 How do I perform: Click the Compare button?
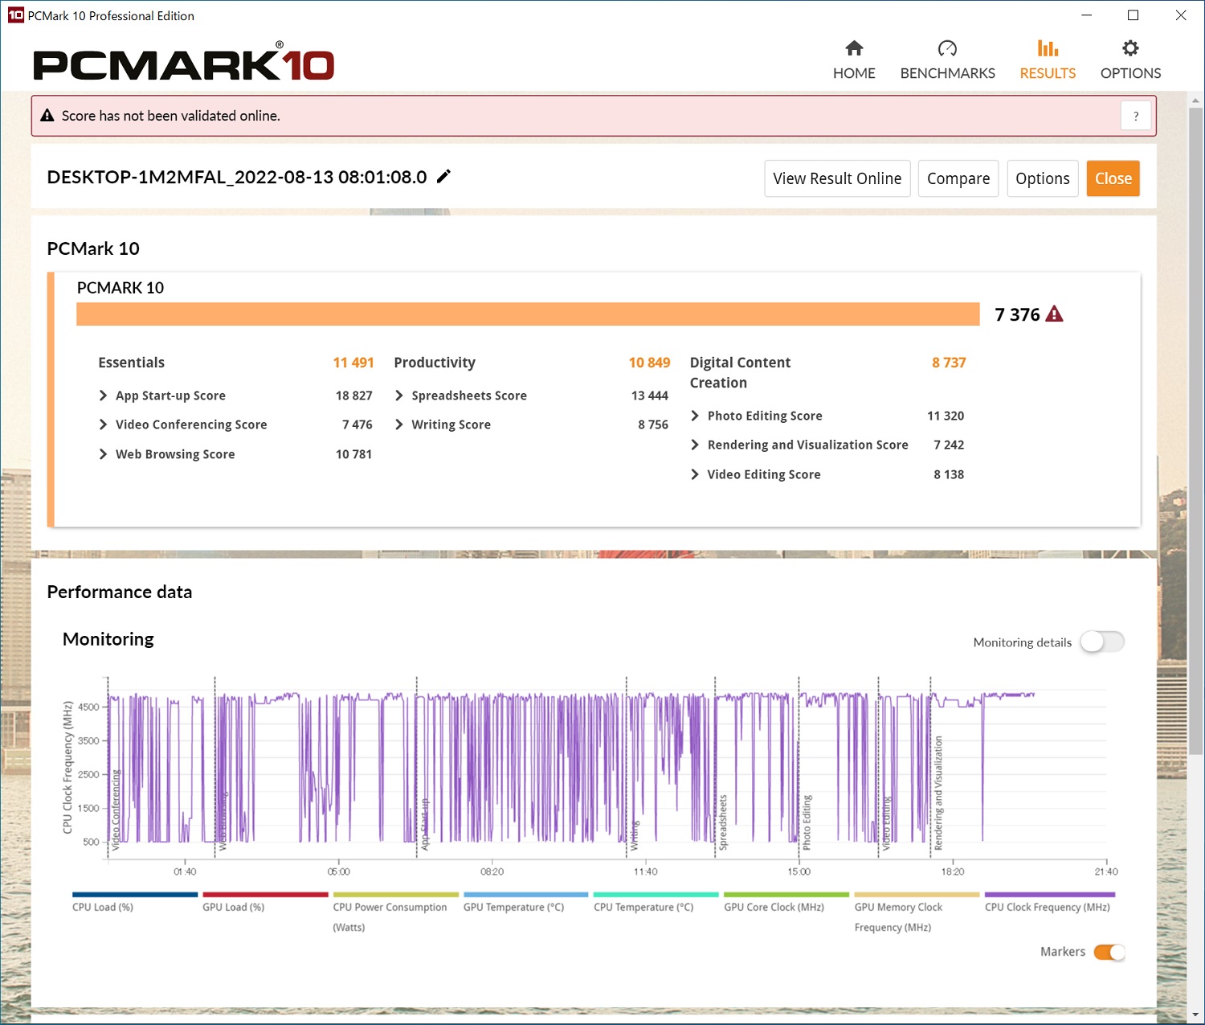(x=958, y=178)
